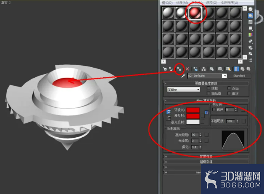264x194 pixels.
Task: Pick material from object eyedropper
Action: [183, 76]
